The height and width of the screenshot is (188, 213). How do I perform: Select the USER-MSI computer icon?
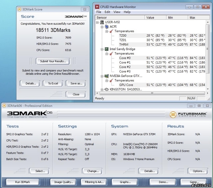tap(102, 22)
